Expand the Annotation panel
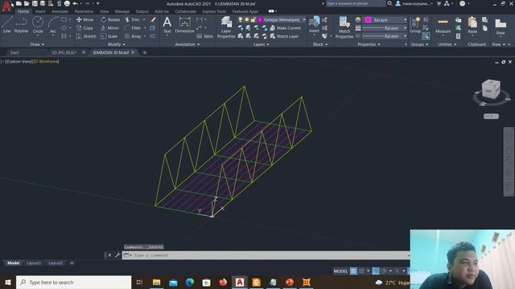The width and height of the screenshot is (515, 289). point(187,44)
